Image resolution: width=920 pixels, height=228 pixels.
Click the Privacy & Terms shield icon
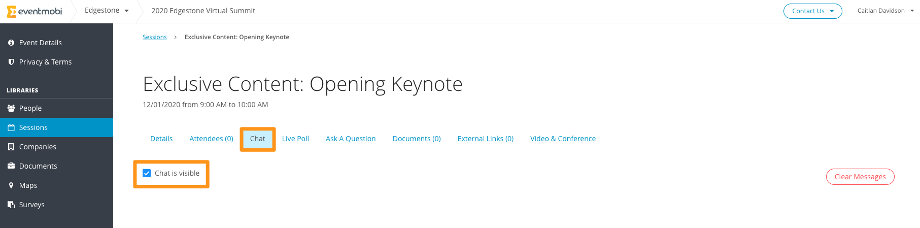11,62
